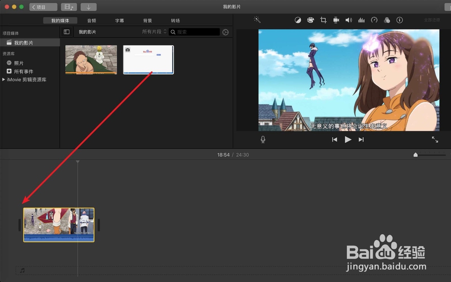This screenshot has height=282, width=451.
Task: Switch to the 音频 tab
Action: point(92,20)
